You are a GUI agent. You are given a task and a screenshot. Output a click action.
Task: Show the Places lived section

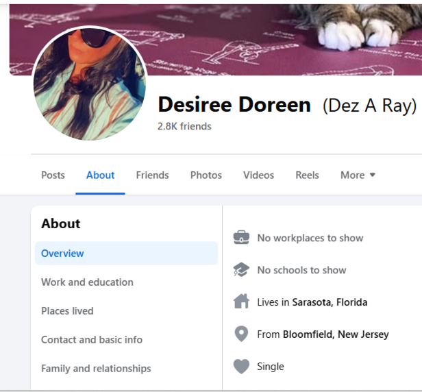click(67, 310)
